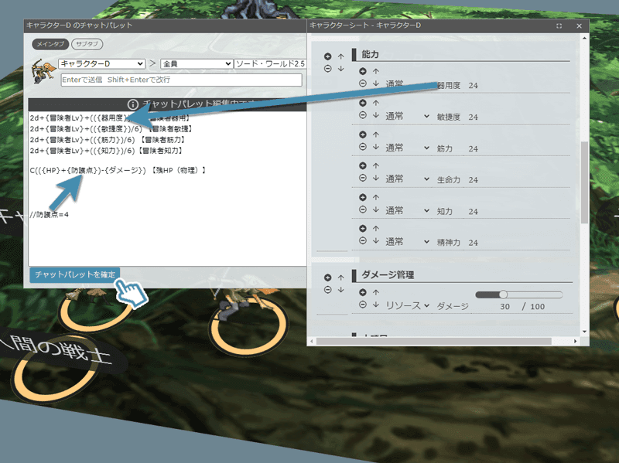Move 能力 section up with arrow
This screenshot has height=463, width=619.
pos(340,56)
